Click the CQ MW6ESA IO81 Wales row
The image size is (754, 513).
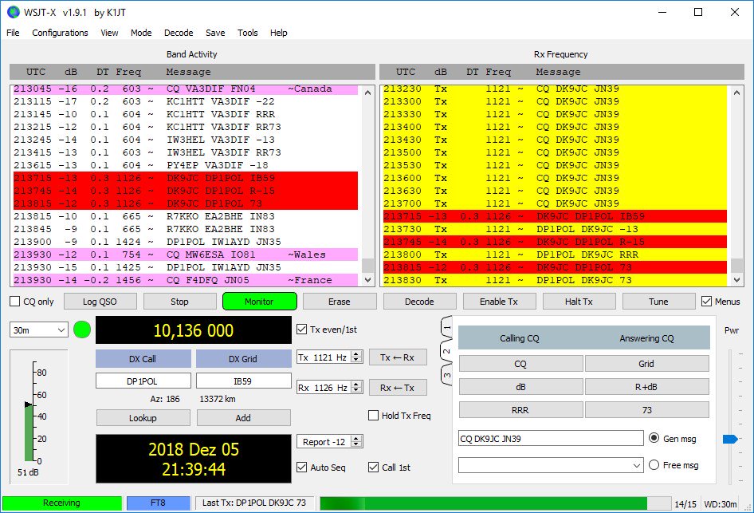point(186,255)
